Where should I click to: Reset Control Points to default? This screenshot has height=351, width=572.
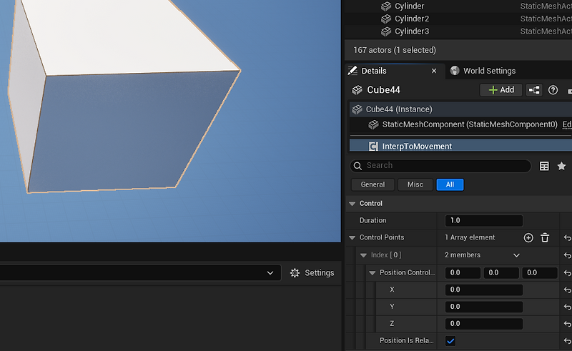point(567,238)
